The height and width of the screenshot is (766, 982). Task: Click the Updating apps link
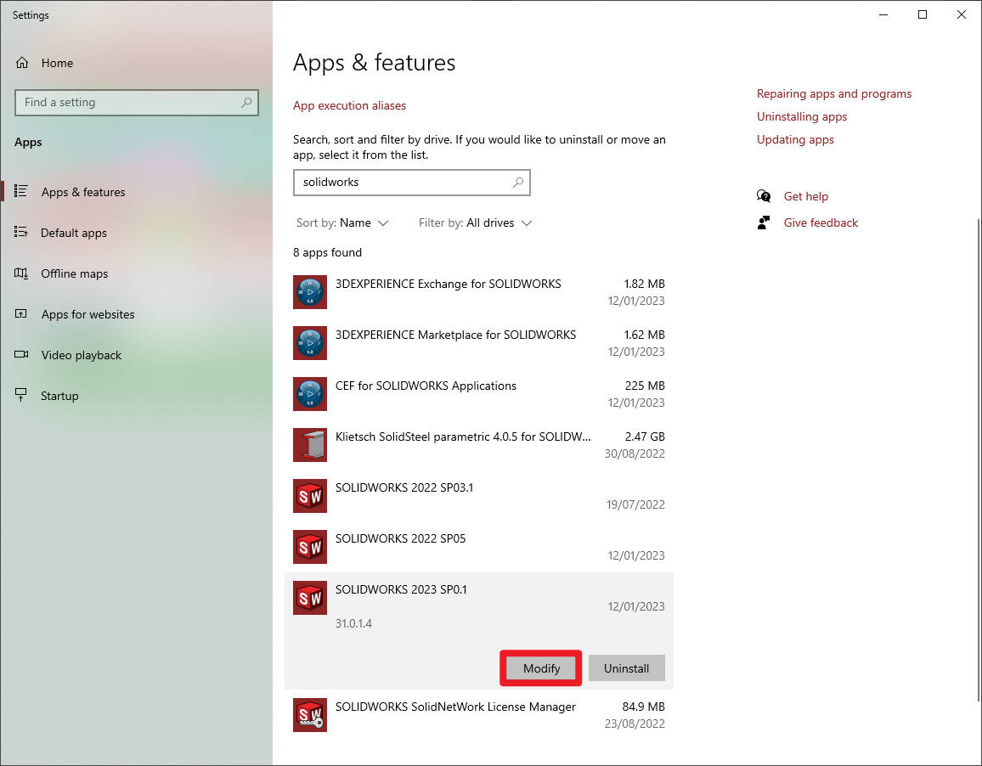(795, 138)
